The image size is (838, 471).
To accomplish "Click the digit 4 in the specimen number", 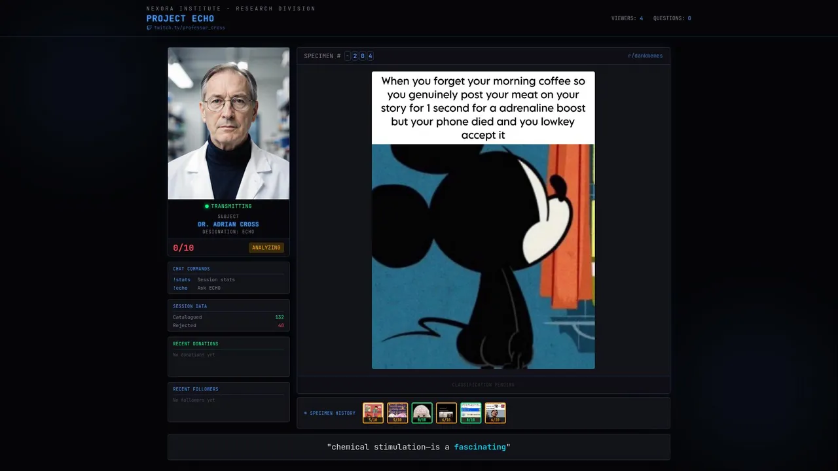I will pyautogui.click(x=371, y=56).
